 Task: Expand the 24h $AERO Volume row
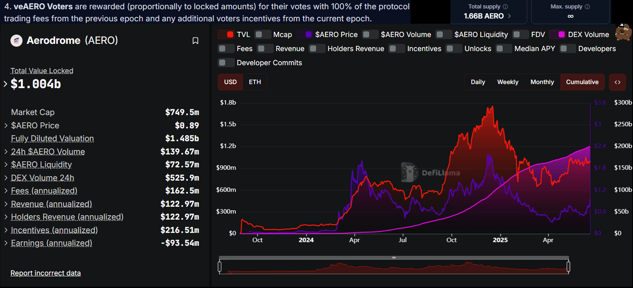coord(6,152)
